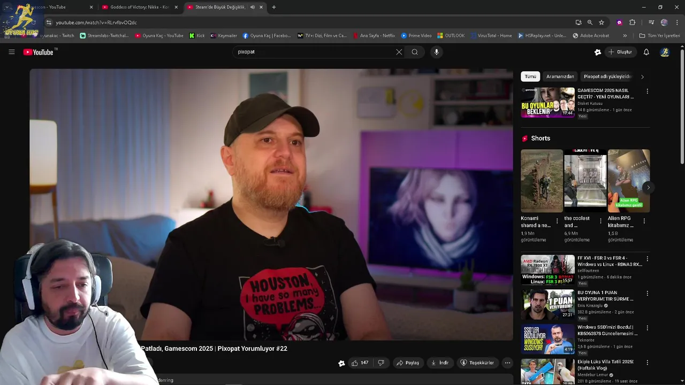Open the Adobe Acrobat bookmark

[x=591, y=36]
